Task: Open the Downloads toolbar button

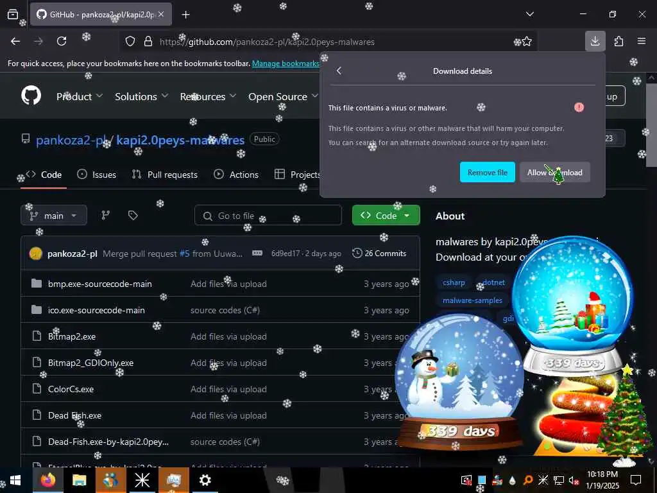Action: [x=595, y=41]
